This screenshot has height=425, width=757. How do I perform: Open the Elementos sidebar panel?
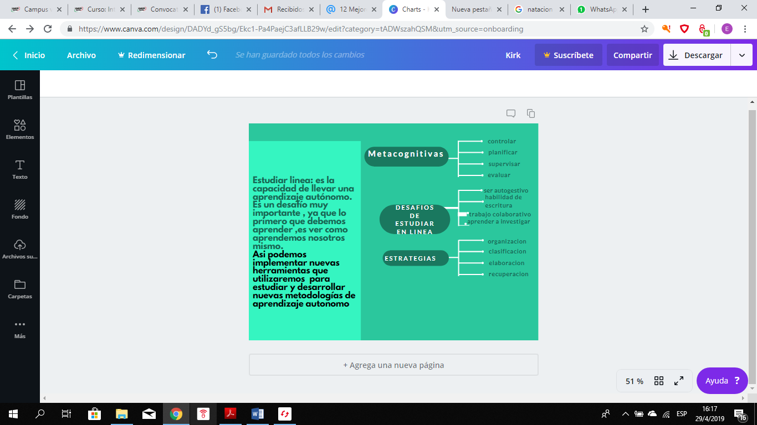(20, 129)
